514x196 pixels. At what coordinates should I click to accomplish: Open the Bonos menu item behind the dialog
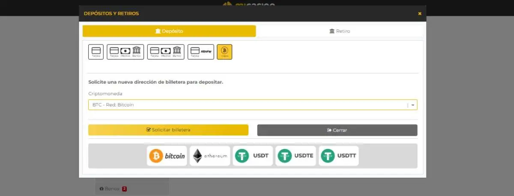click(109, 189)
